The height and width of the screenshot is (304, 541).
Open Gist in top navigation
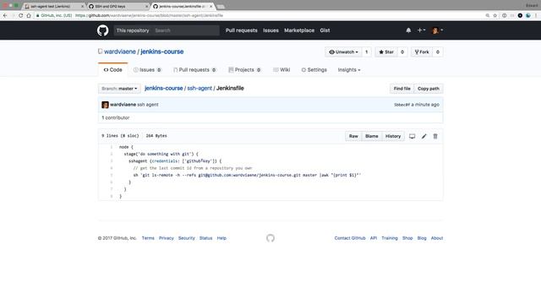tap(325, 30)
